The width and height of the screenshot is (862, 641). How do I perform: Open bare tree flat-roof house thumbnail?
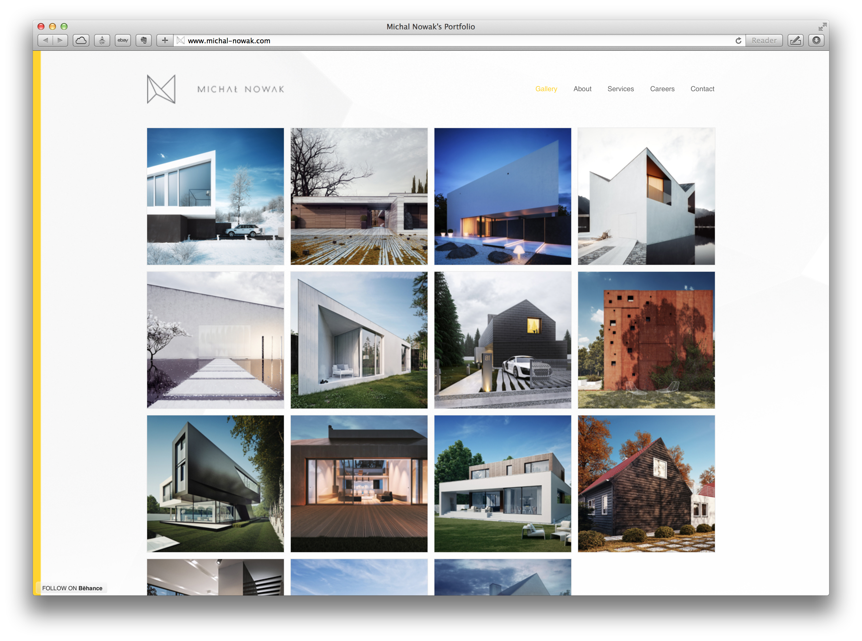[359, 196]
